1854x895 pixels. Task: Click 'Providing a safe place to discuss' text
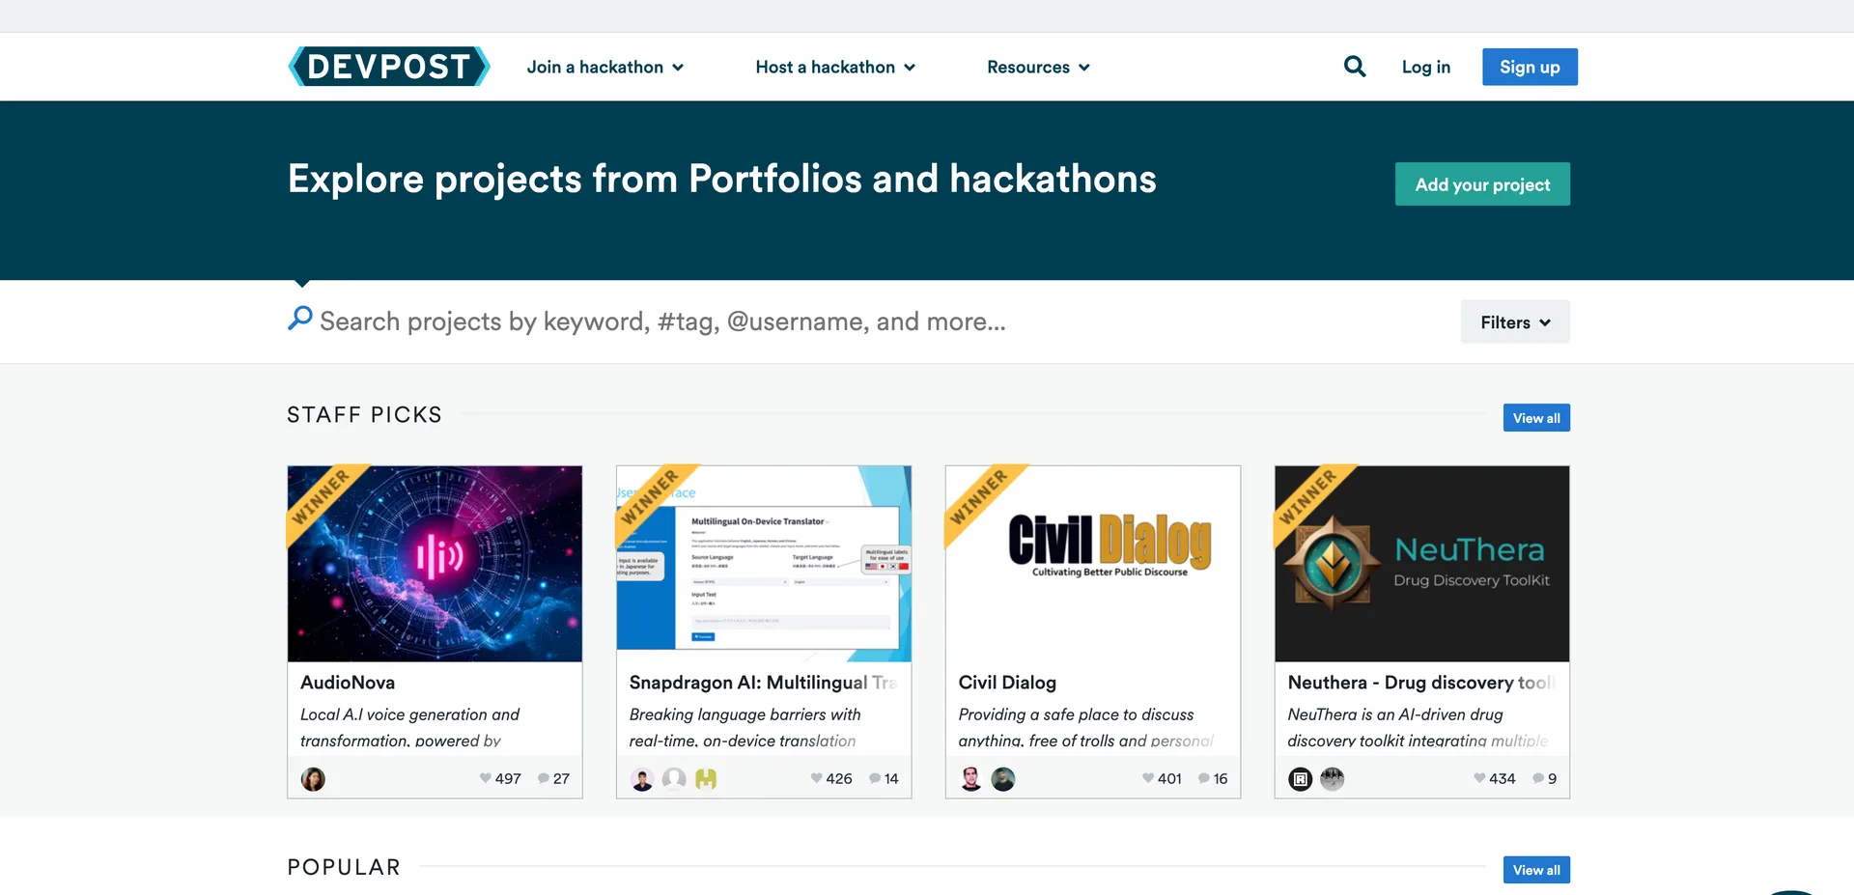(1076, 714)
